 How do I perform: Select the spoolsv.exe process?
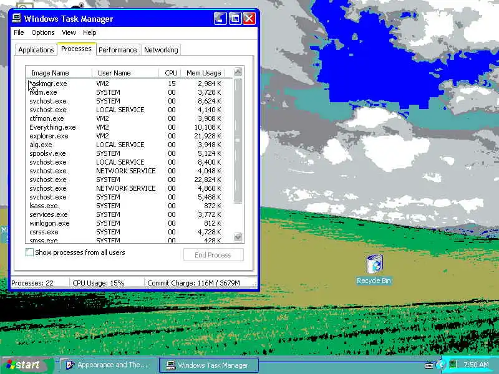click(x=125, y=153)
